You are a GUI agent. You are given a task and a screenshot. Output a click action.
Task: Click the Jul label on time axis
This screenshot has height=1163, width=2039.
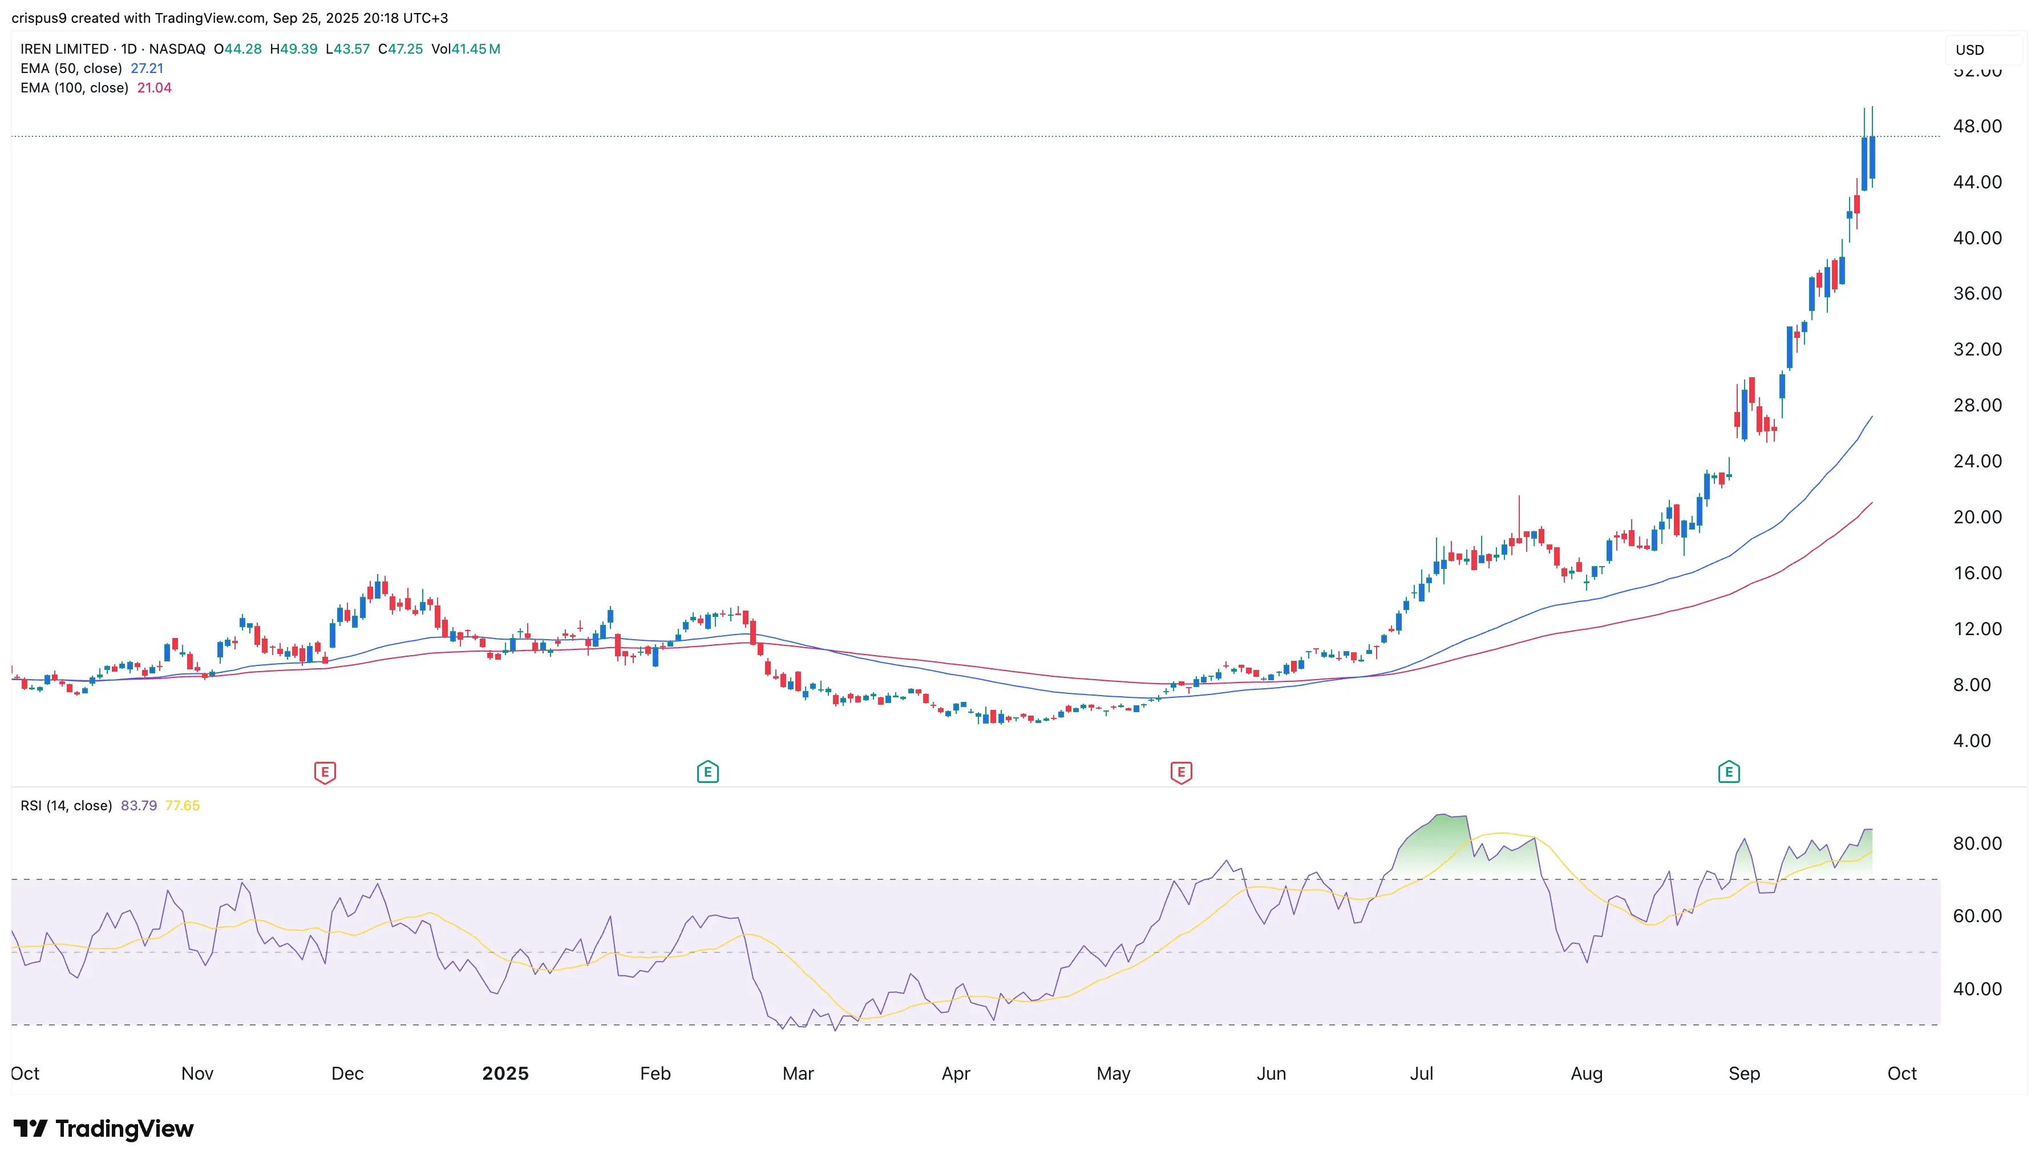(x=1421, y=1073)
